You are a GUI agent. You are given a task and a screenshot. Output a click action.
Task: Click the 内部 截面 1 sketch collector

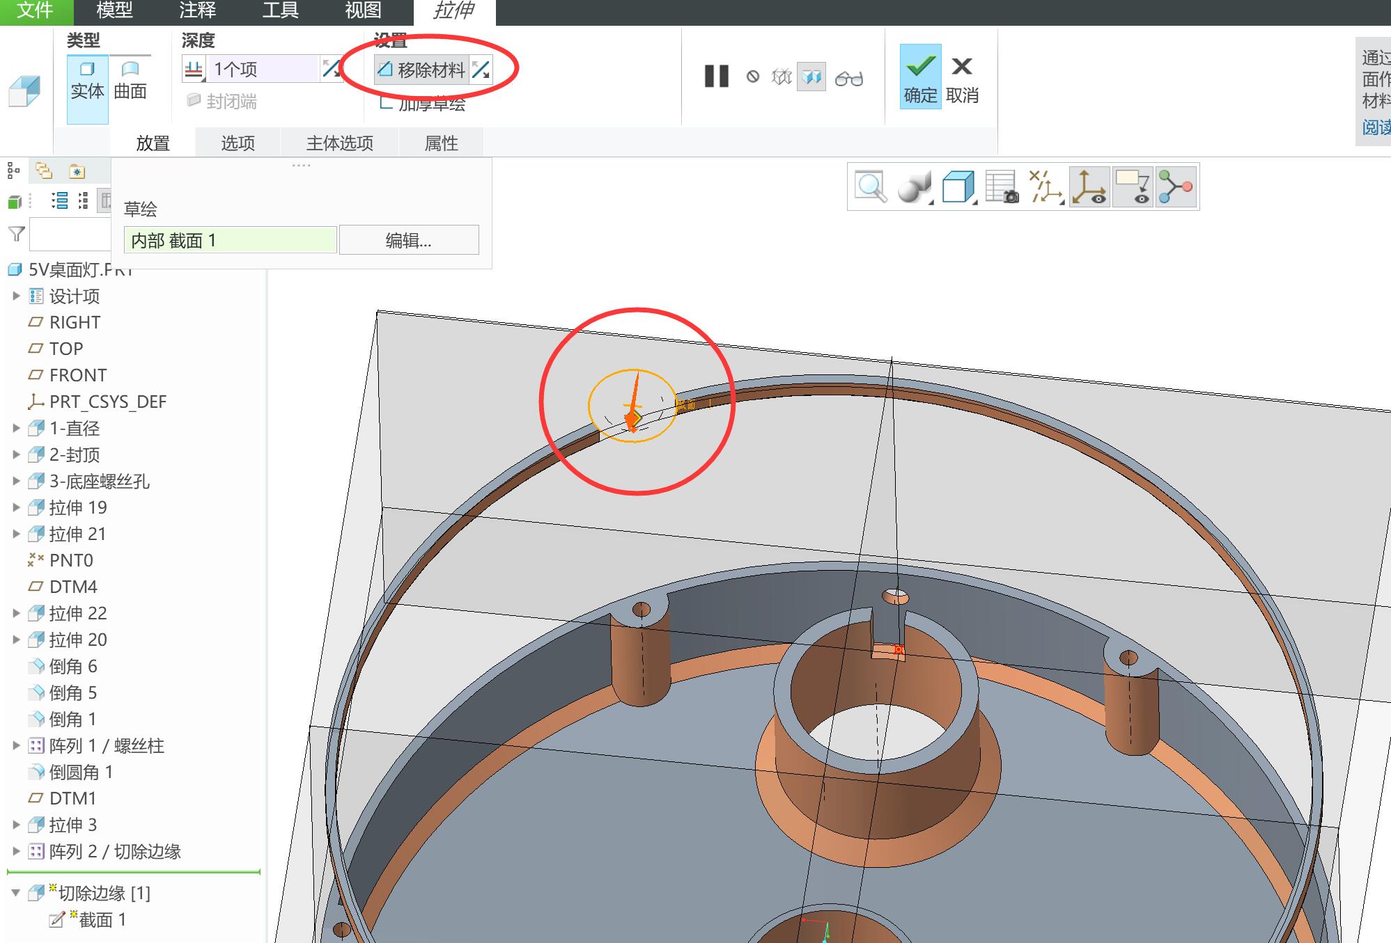click(x=231, y=240)
